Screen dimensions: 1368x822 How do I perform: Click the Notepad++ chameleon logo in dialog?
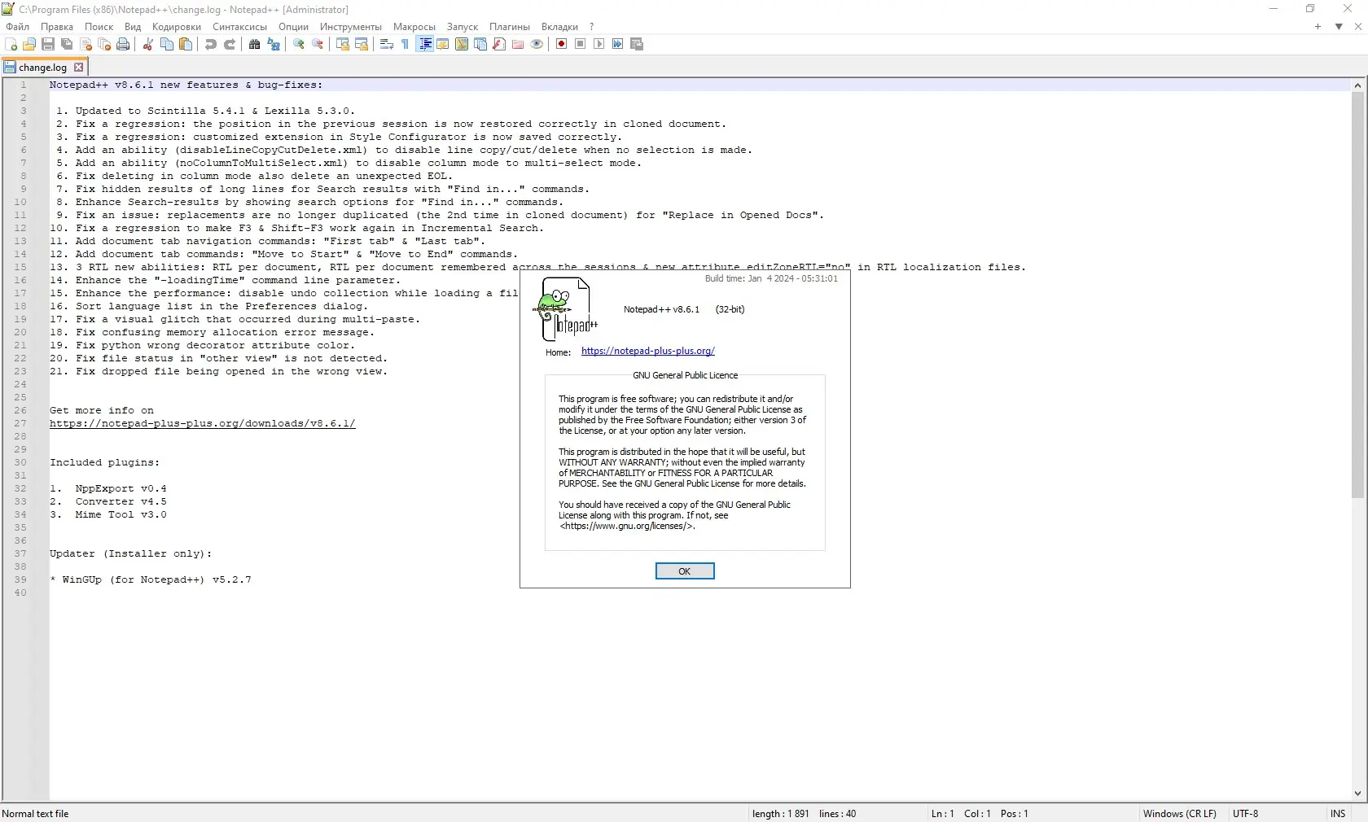tap(565, 309)
